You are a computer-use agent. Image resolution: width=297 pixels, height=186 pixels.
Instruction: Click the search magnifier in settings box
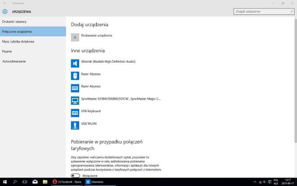click(x=292, y=12)
